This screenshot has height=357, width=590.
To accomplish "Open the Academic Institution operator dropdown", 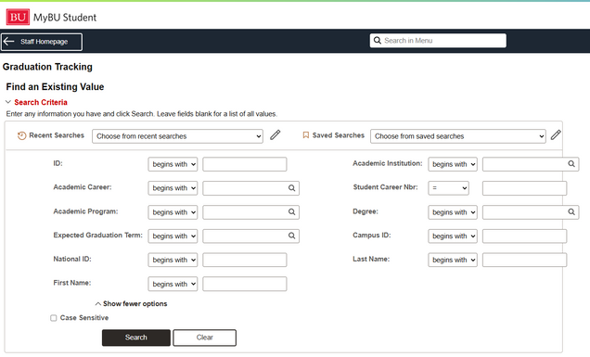I will 453,164.
